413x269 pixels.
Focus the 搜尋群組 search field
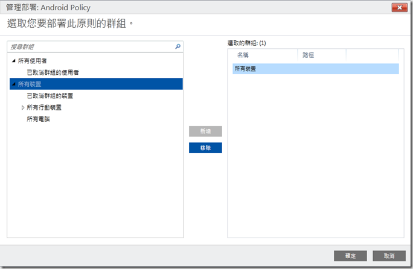coord(91,46)
